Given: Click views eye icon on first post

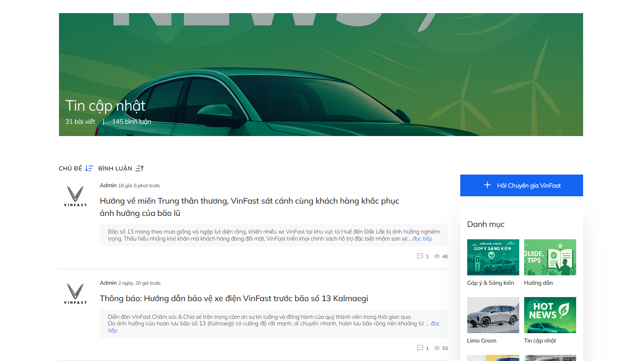Looking at the screenshot, I should pos(437,257).
